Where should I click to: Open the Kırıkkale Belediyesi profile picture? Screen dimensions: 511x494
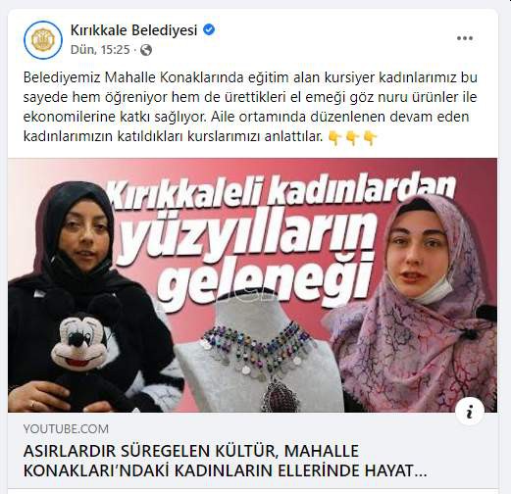tap(43, 40)
